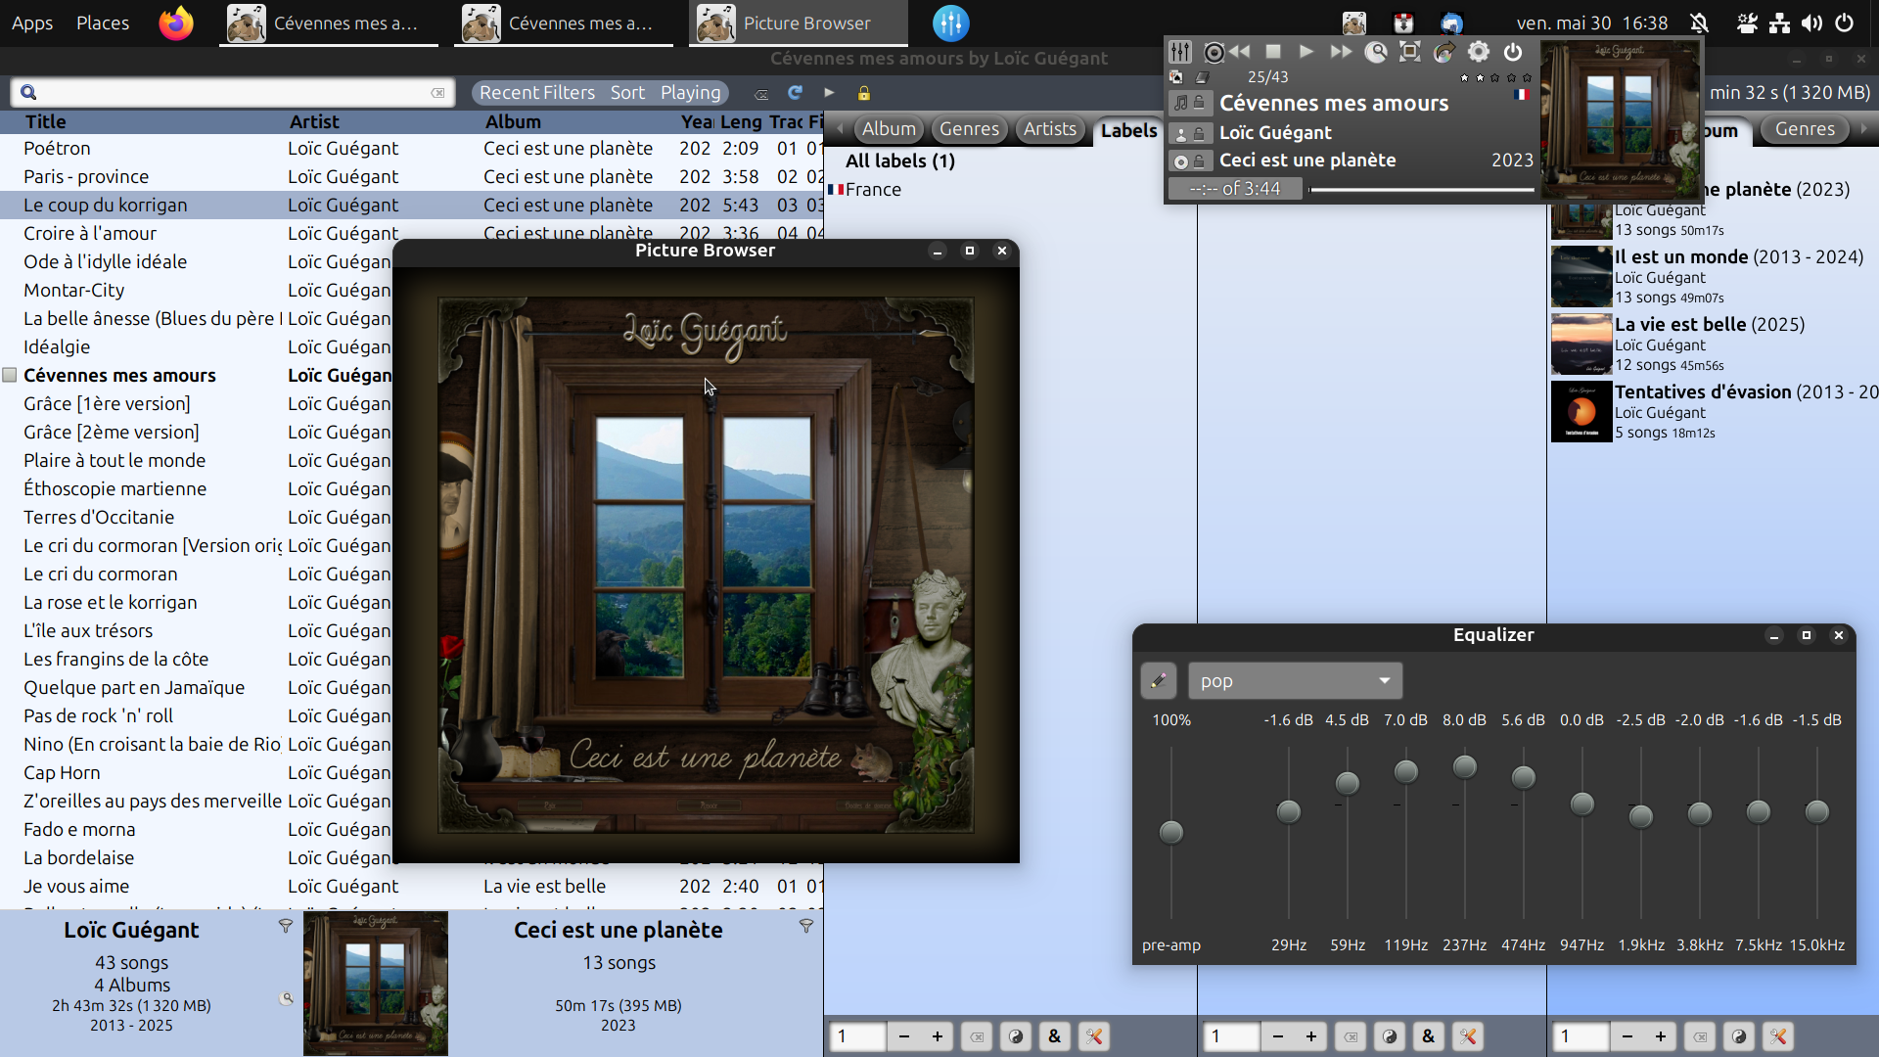Click the left tab-scroll arrow before the Album tab
Screen dimensions: 1879x1057
(x=840, y=128)
